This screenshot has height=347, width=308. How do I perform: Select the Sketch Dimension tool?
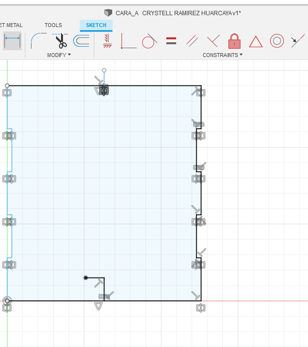tap(12, 41)
